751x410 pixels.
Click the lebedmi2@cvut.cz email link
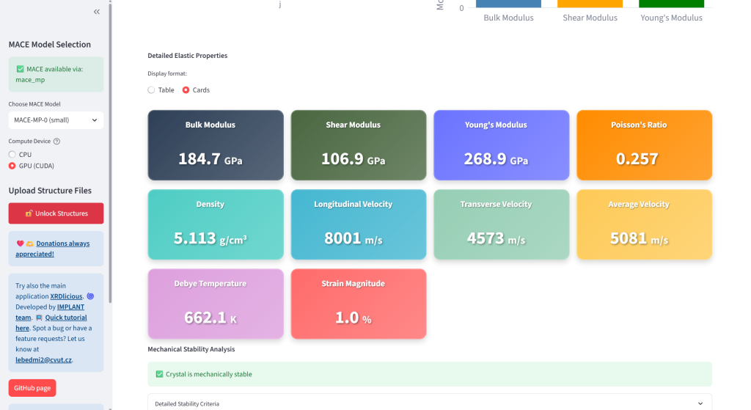44,360
